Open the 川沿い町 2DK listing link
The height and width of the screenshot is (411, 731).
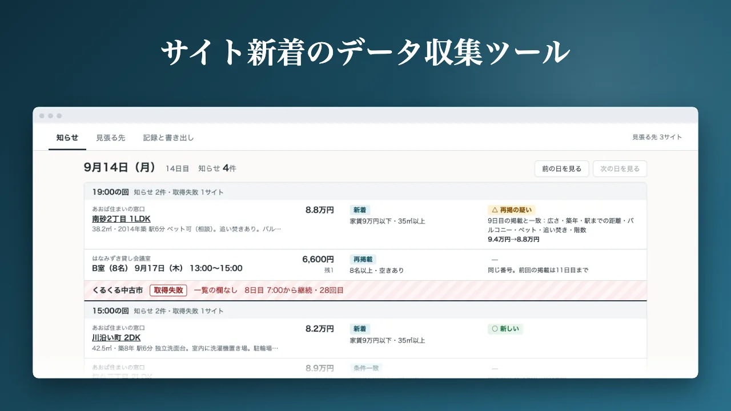pos(117,337)
